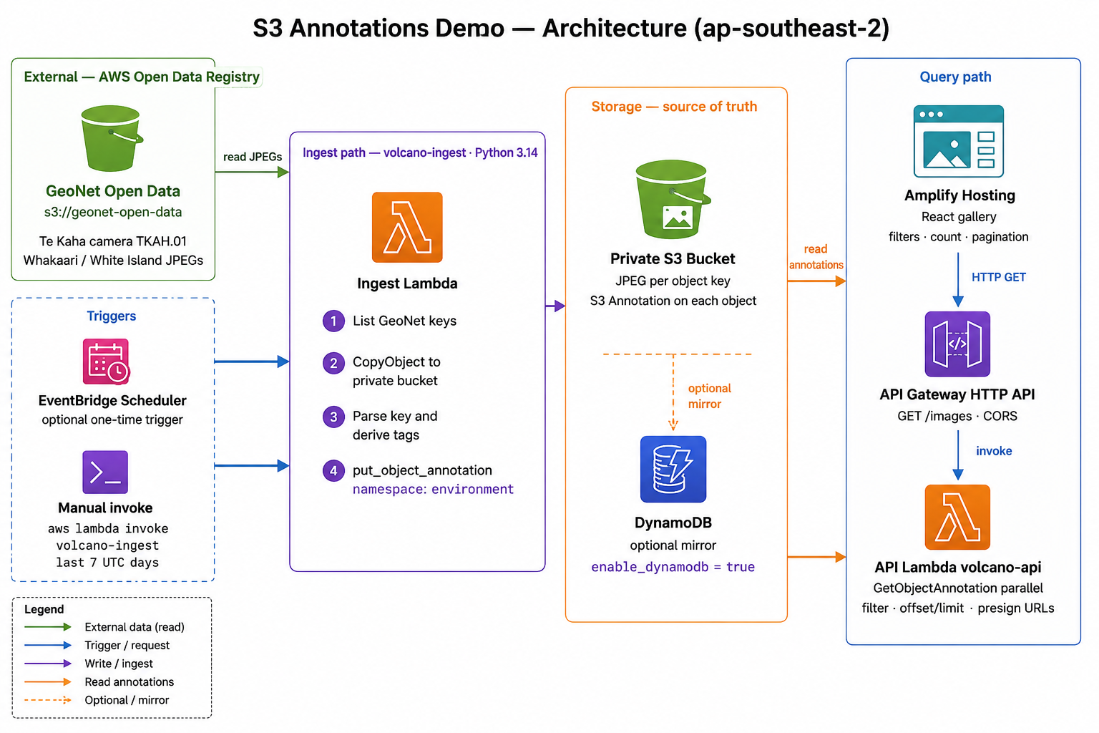Screen dimensions: 1099x733
Task: Click step 3 circle beside Parse key
Action: [333, 417]
